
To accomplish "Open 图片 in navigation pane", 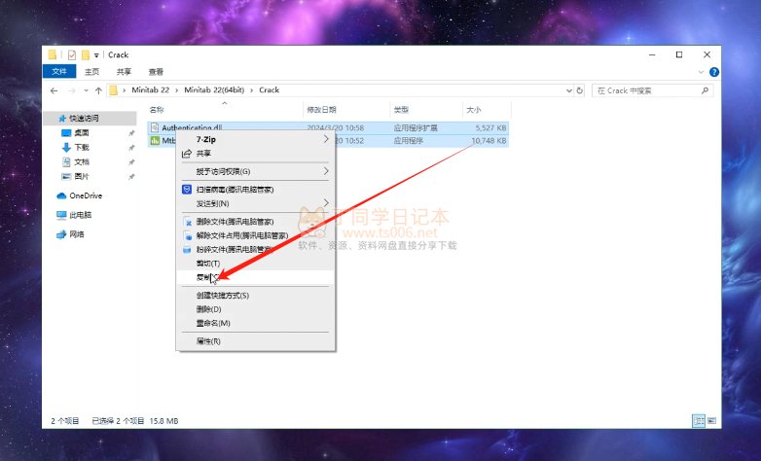I will tap(82, 176).
